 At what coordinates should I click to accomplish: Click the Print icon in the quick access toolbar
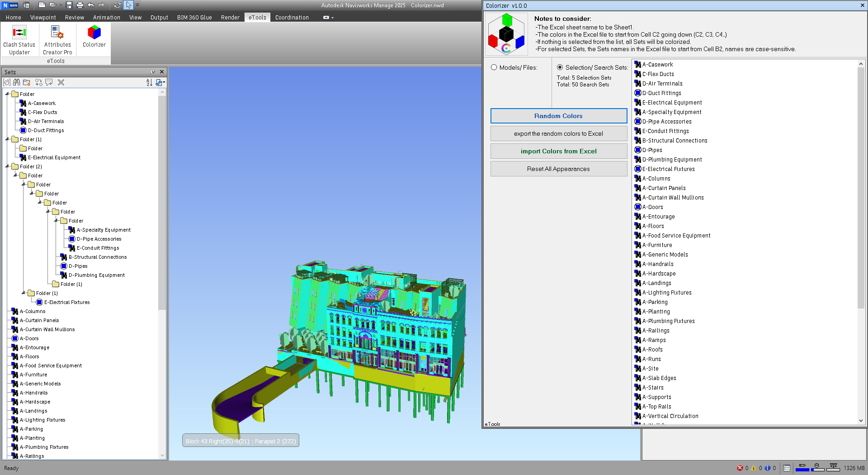(x=80, y=5)
